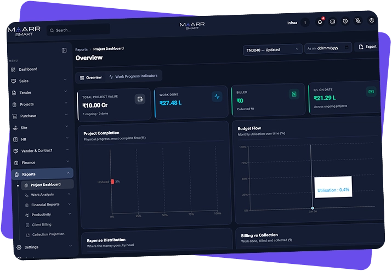Click activity pulse icon on Work Done card

pyautogui.click(x=217, y=97)
